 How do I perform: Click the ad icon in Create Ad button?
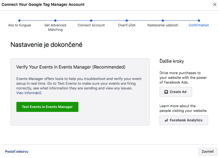point(166,92)
